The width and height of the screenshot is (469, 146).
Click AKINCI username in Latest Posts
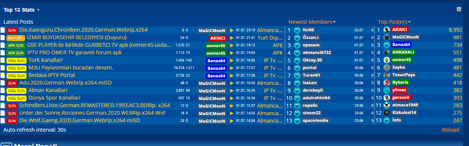tap(218, 38)
